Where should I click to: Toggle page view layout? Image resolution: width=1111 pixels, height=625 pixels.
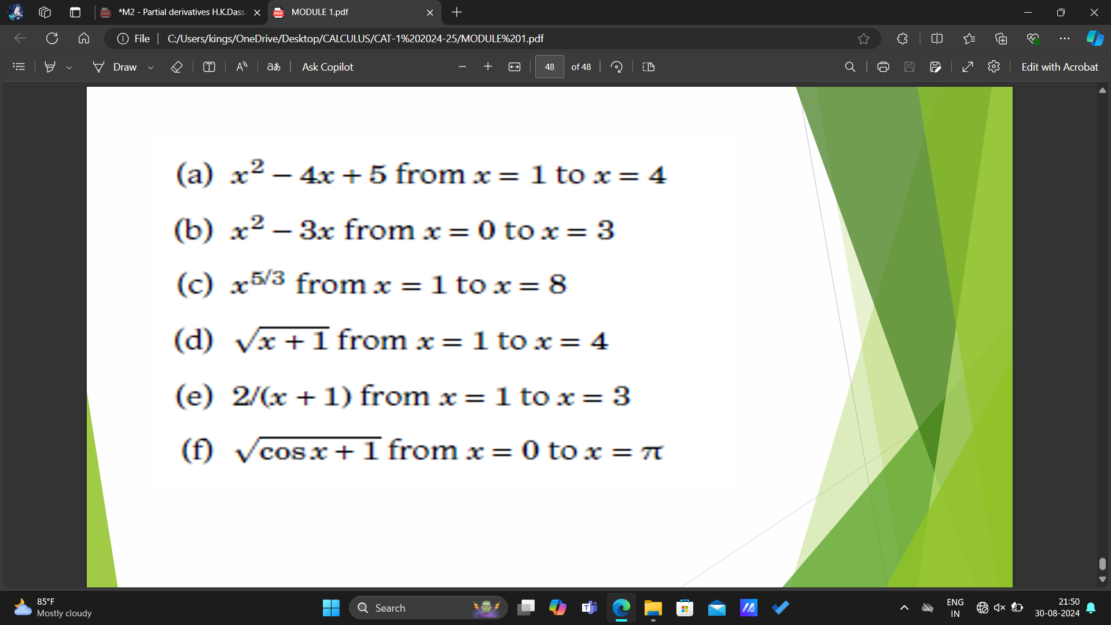649,67
